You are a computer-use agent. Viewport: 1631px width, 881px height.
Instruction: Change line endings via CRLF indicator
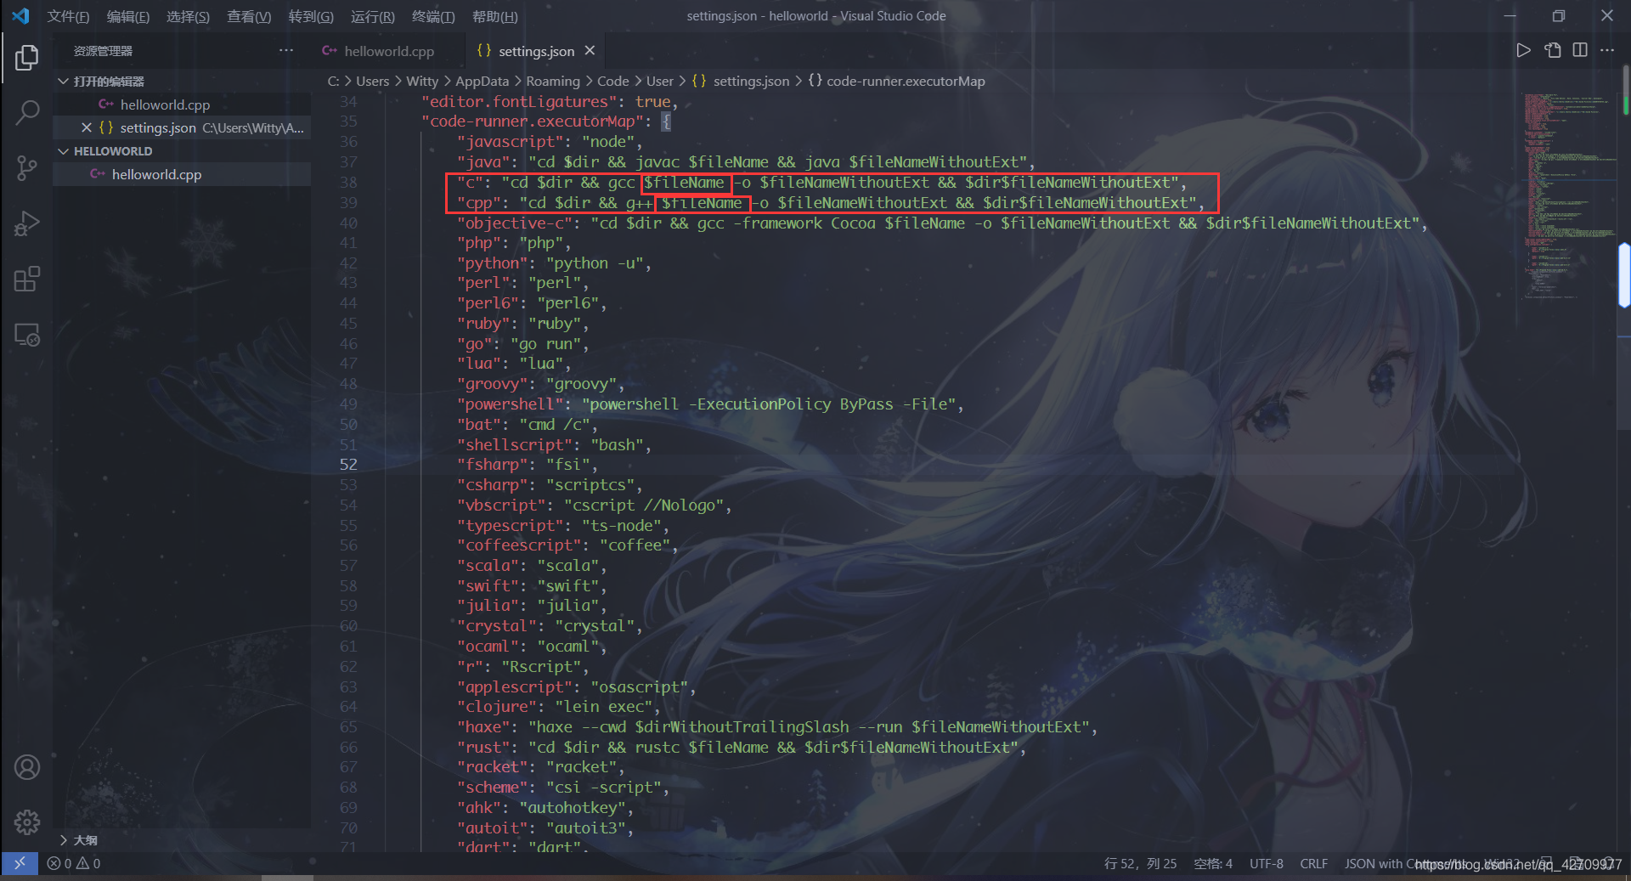[x=1313, y=863]
